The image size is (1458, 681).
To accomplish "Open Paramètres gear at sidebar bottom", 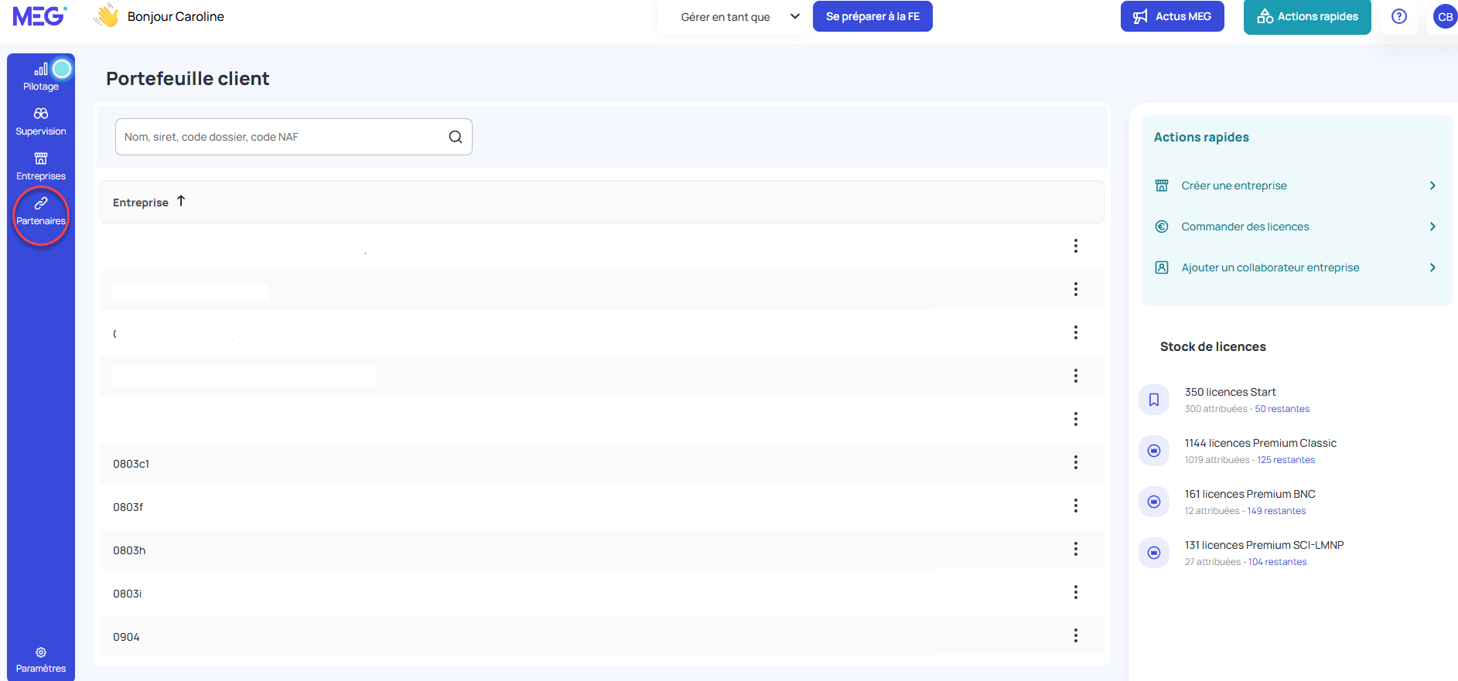I will tap(41, 659).
